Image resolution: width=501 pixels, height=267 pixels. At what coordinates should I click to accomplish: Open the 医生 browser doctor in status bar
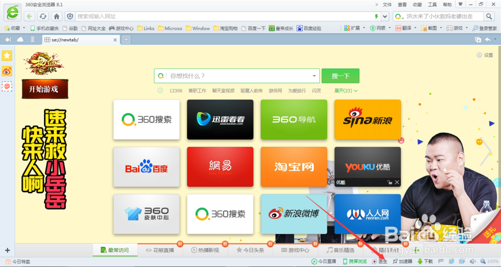pyautogui.click(x=380, y=261)
